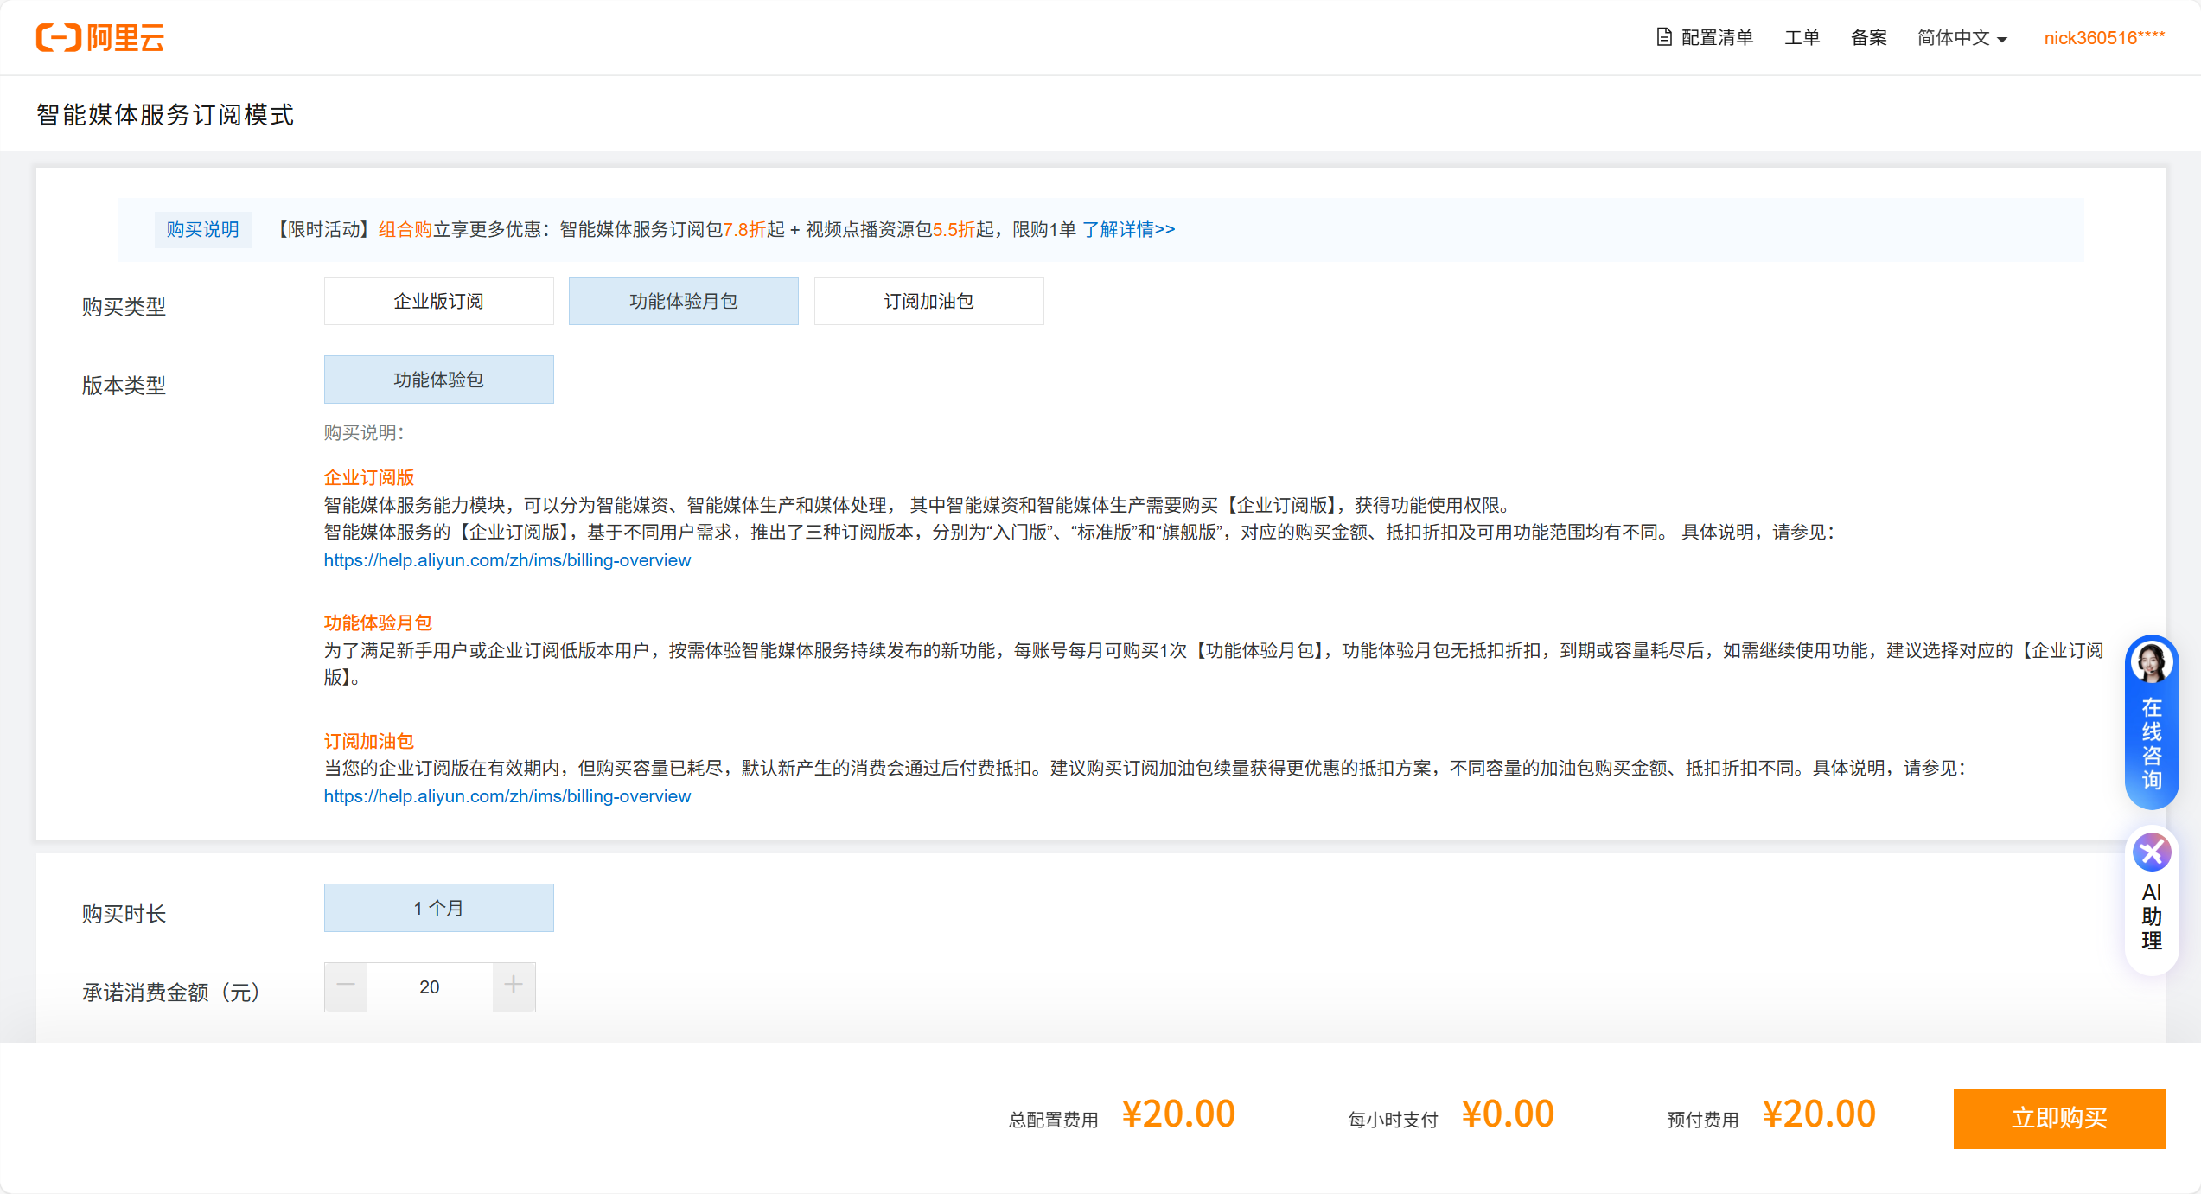This screenshot has width=2201, height=1194.
Task: Open billing-overview link under 订阅加油包
Action: [x=507, y=796]
